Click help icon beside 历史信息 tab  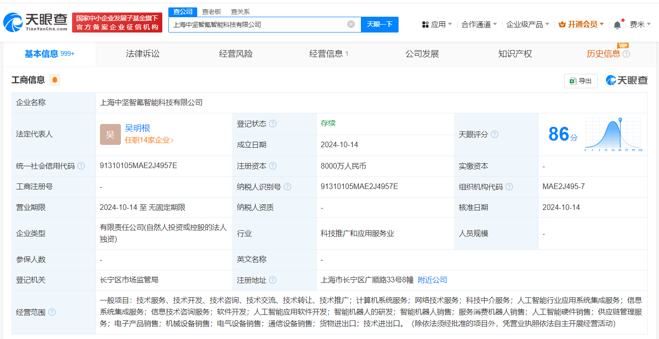[626, 54]
